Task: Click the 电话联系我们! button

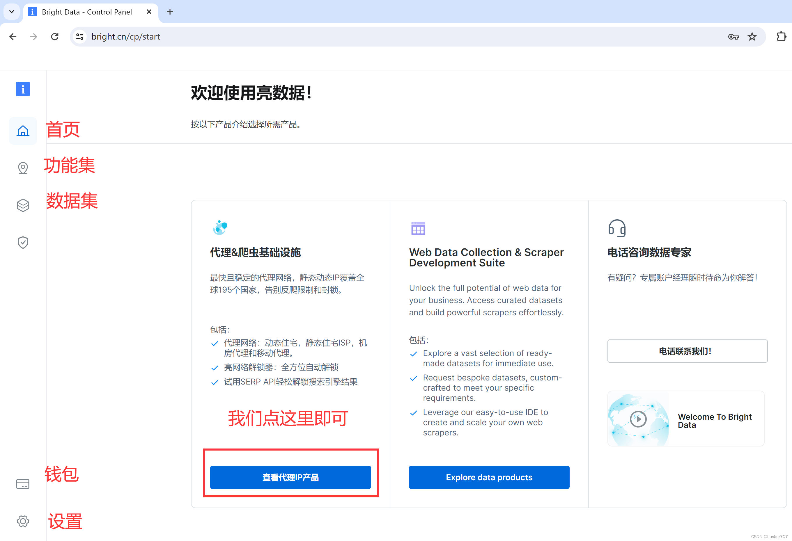Action: click(688, 351)
